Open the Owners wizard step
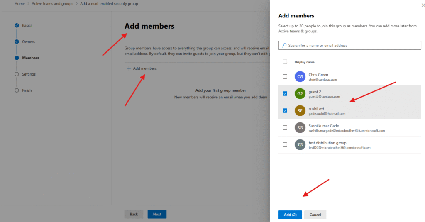This screenshot has width=425, height=222. point(28,42)
